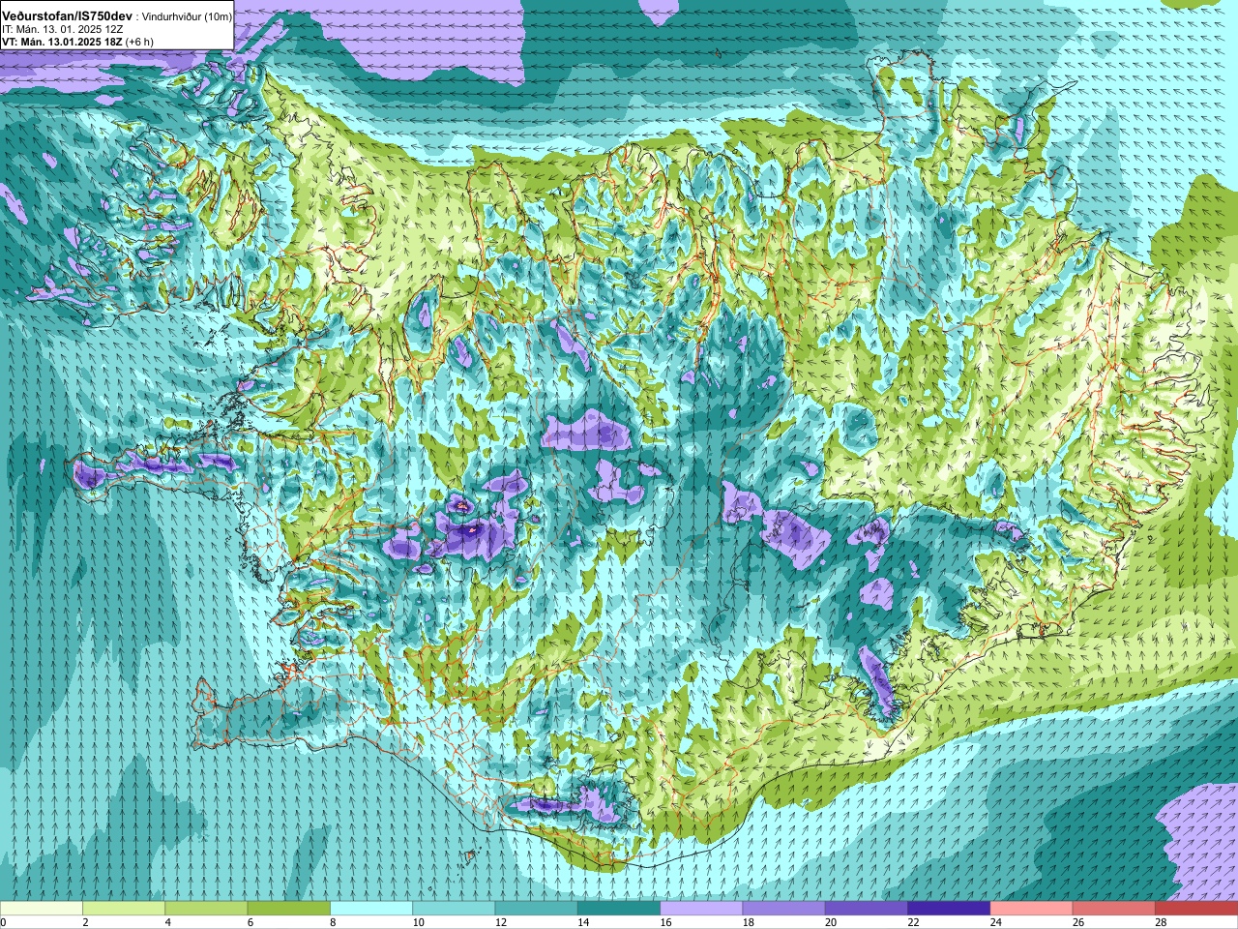1238x929 pixels.
Task: Select the "Vindurhviður (10m)" parameter label
Action: [187, 16]
